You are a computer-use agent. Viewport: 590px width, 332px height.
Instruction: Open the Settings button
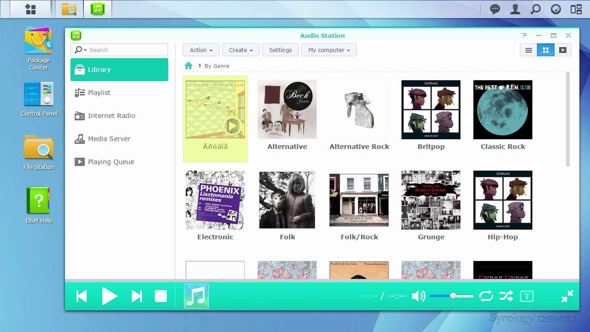[x=280, y=50]
